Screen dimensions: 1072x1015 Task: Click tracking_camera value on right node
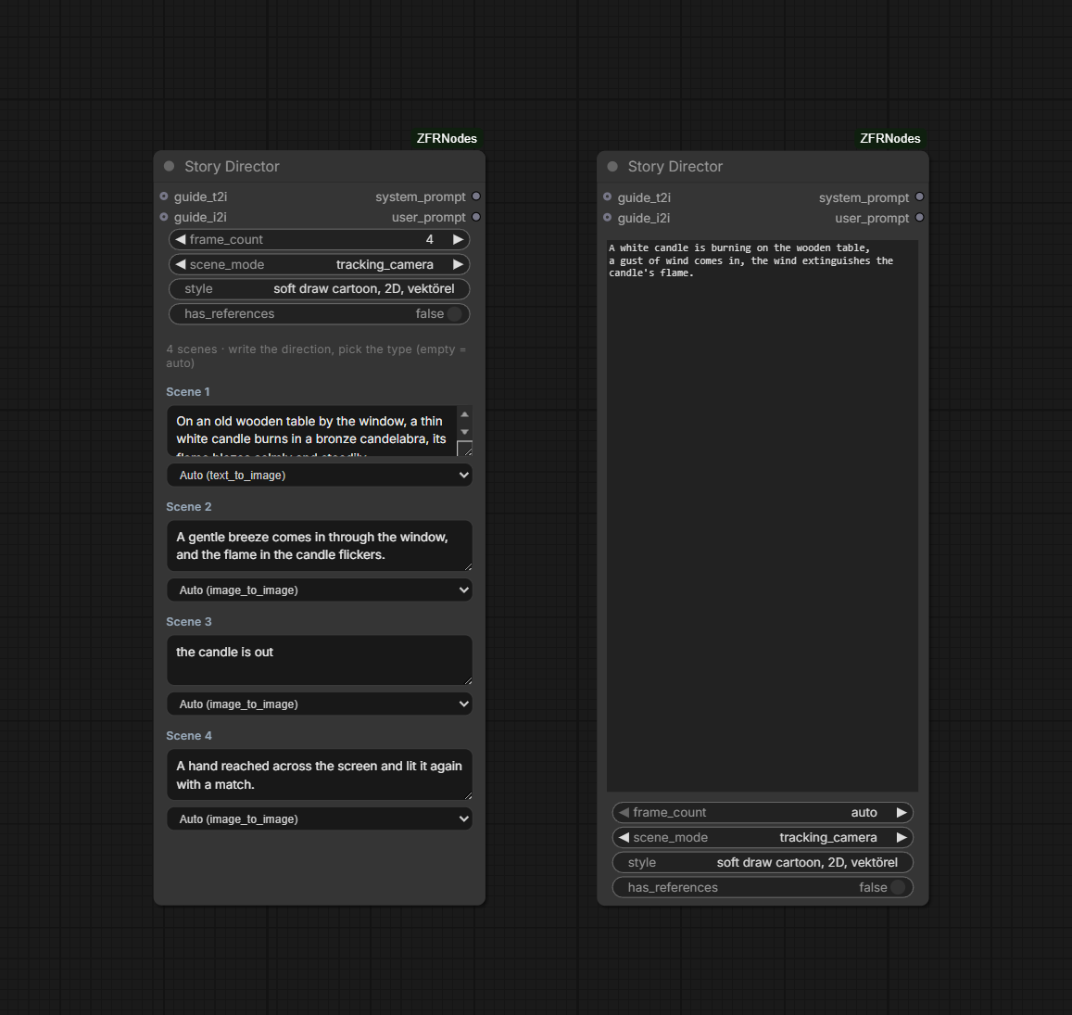point(828,838)
